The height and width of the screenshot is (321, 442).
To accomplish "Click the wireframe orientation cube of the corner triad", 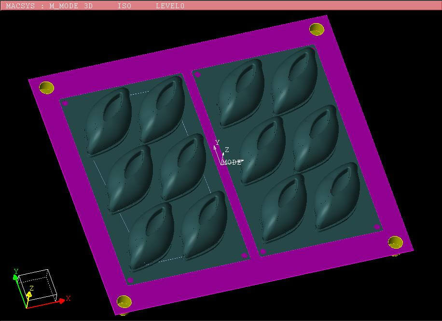I will (38, 285).
